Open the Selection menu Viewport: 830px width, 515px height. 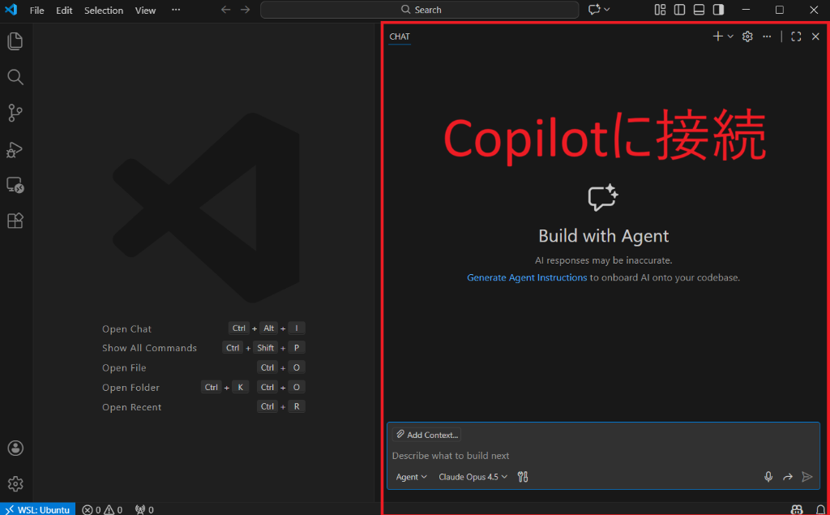click(104, 10)
